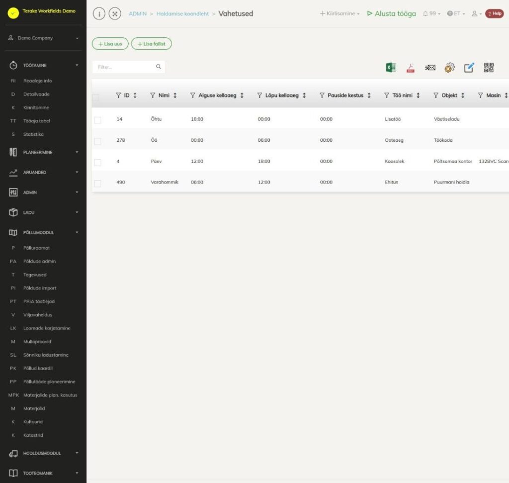Click the edit pencil-square icon
This screenshot has height=483, width=509.
[469, 68]
